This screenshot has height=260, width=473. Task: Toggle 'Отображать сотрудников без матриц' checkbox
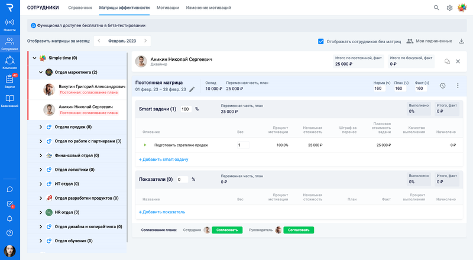pyautogui.click(x=321, y=41)
